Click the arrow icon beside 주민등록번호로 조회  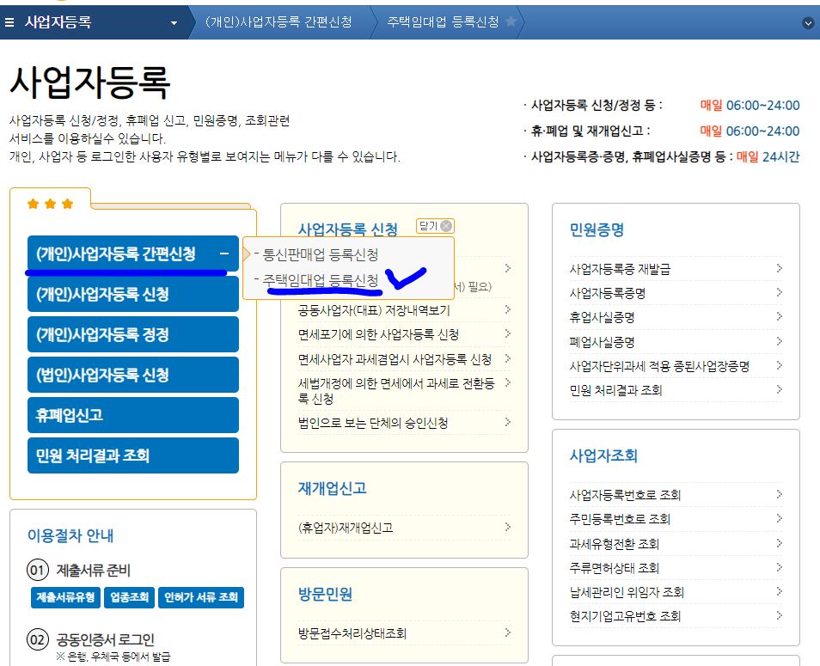click(x=780, y=519)
